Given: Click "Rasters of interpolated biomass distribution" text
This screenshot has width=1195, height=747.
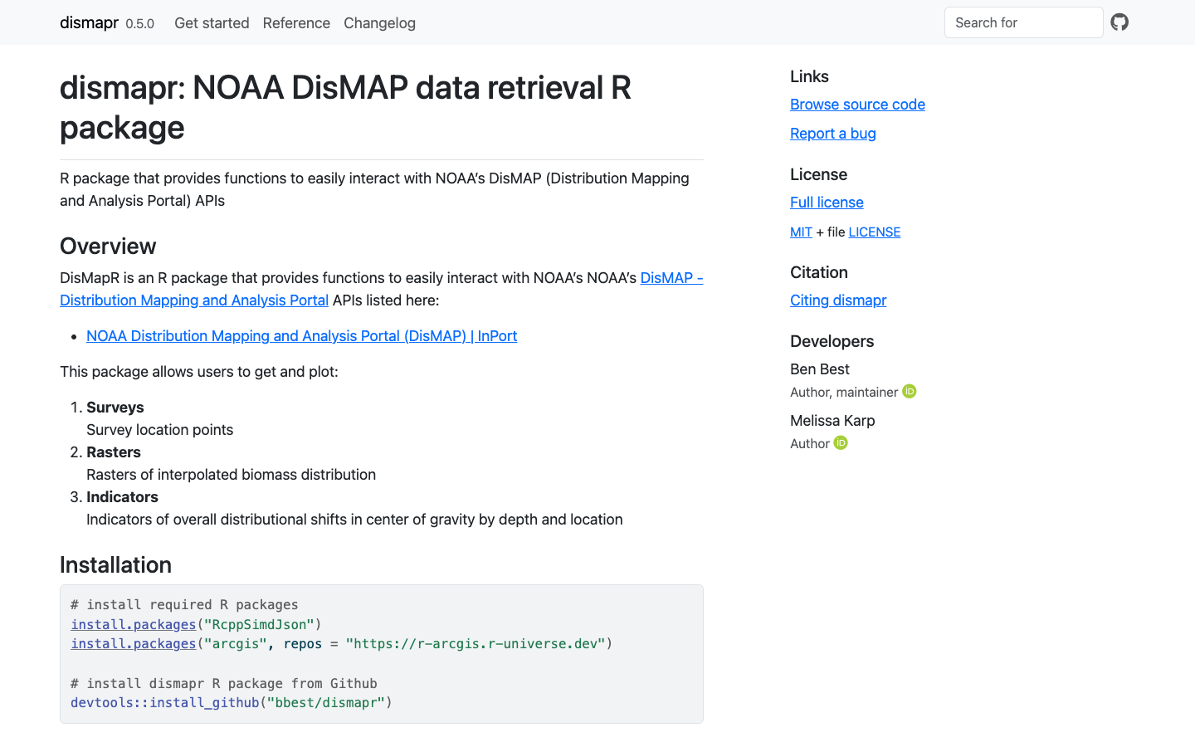Looking at the screenshot, I should (231, 475).
